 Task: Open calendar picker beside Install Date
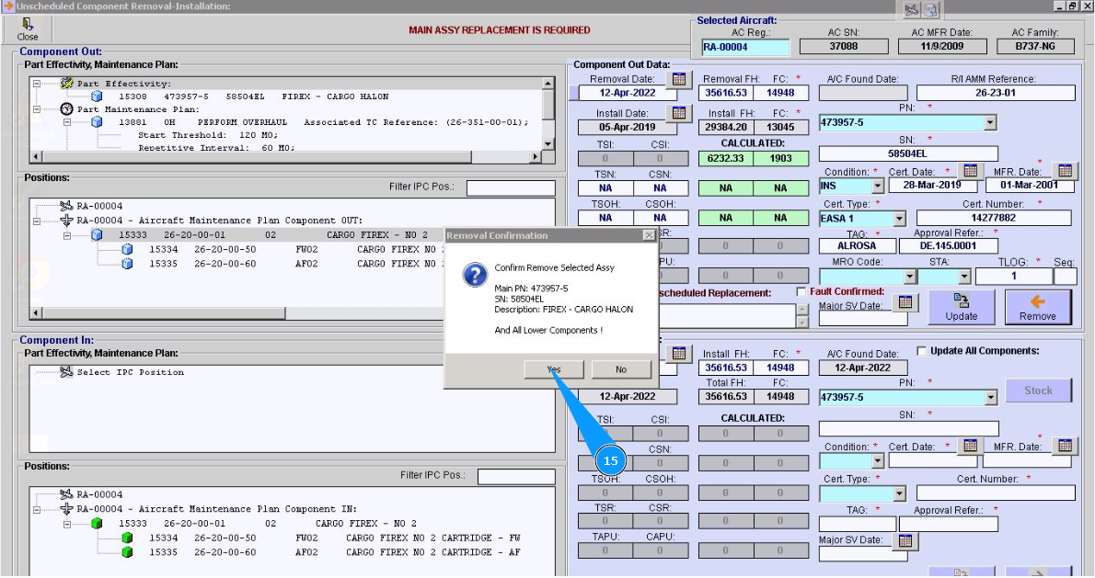(x=678, y=113)
